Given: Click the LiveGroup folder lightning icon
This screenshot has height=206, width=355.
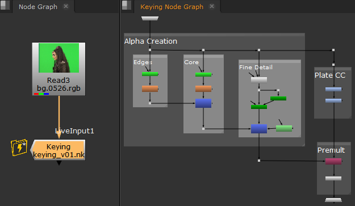Looking at the screenshot, I should [x=19, y=148].
